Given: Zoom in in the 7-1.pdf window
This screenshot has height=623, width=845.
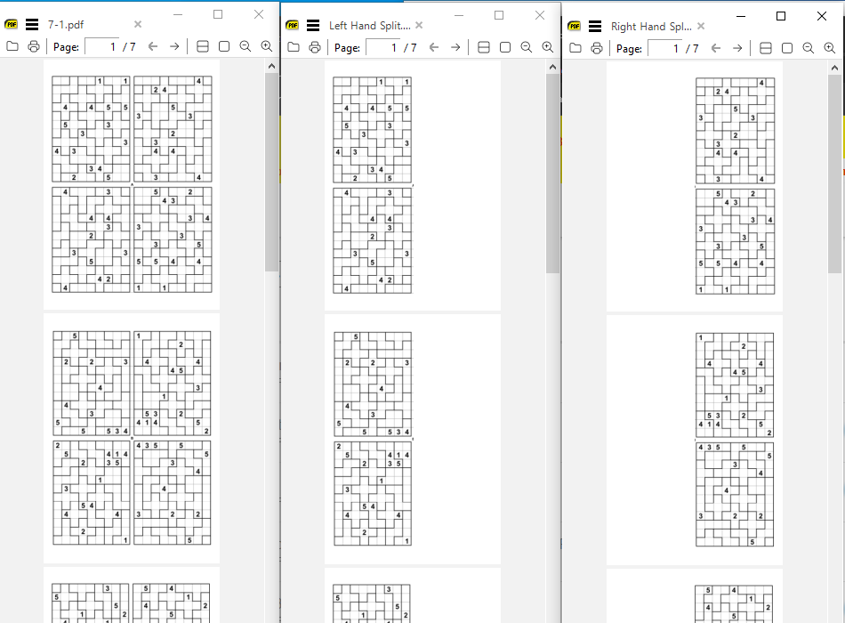Looking at the screenshot, I should coord(266,46).
